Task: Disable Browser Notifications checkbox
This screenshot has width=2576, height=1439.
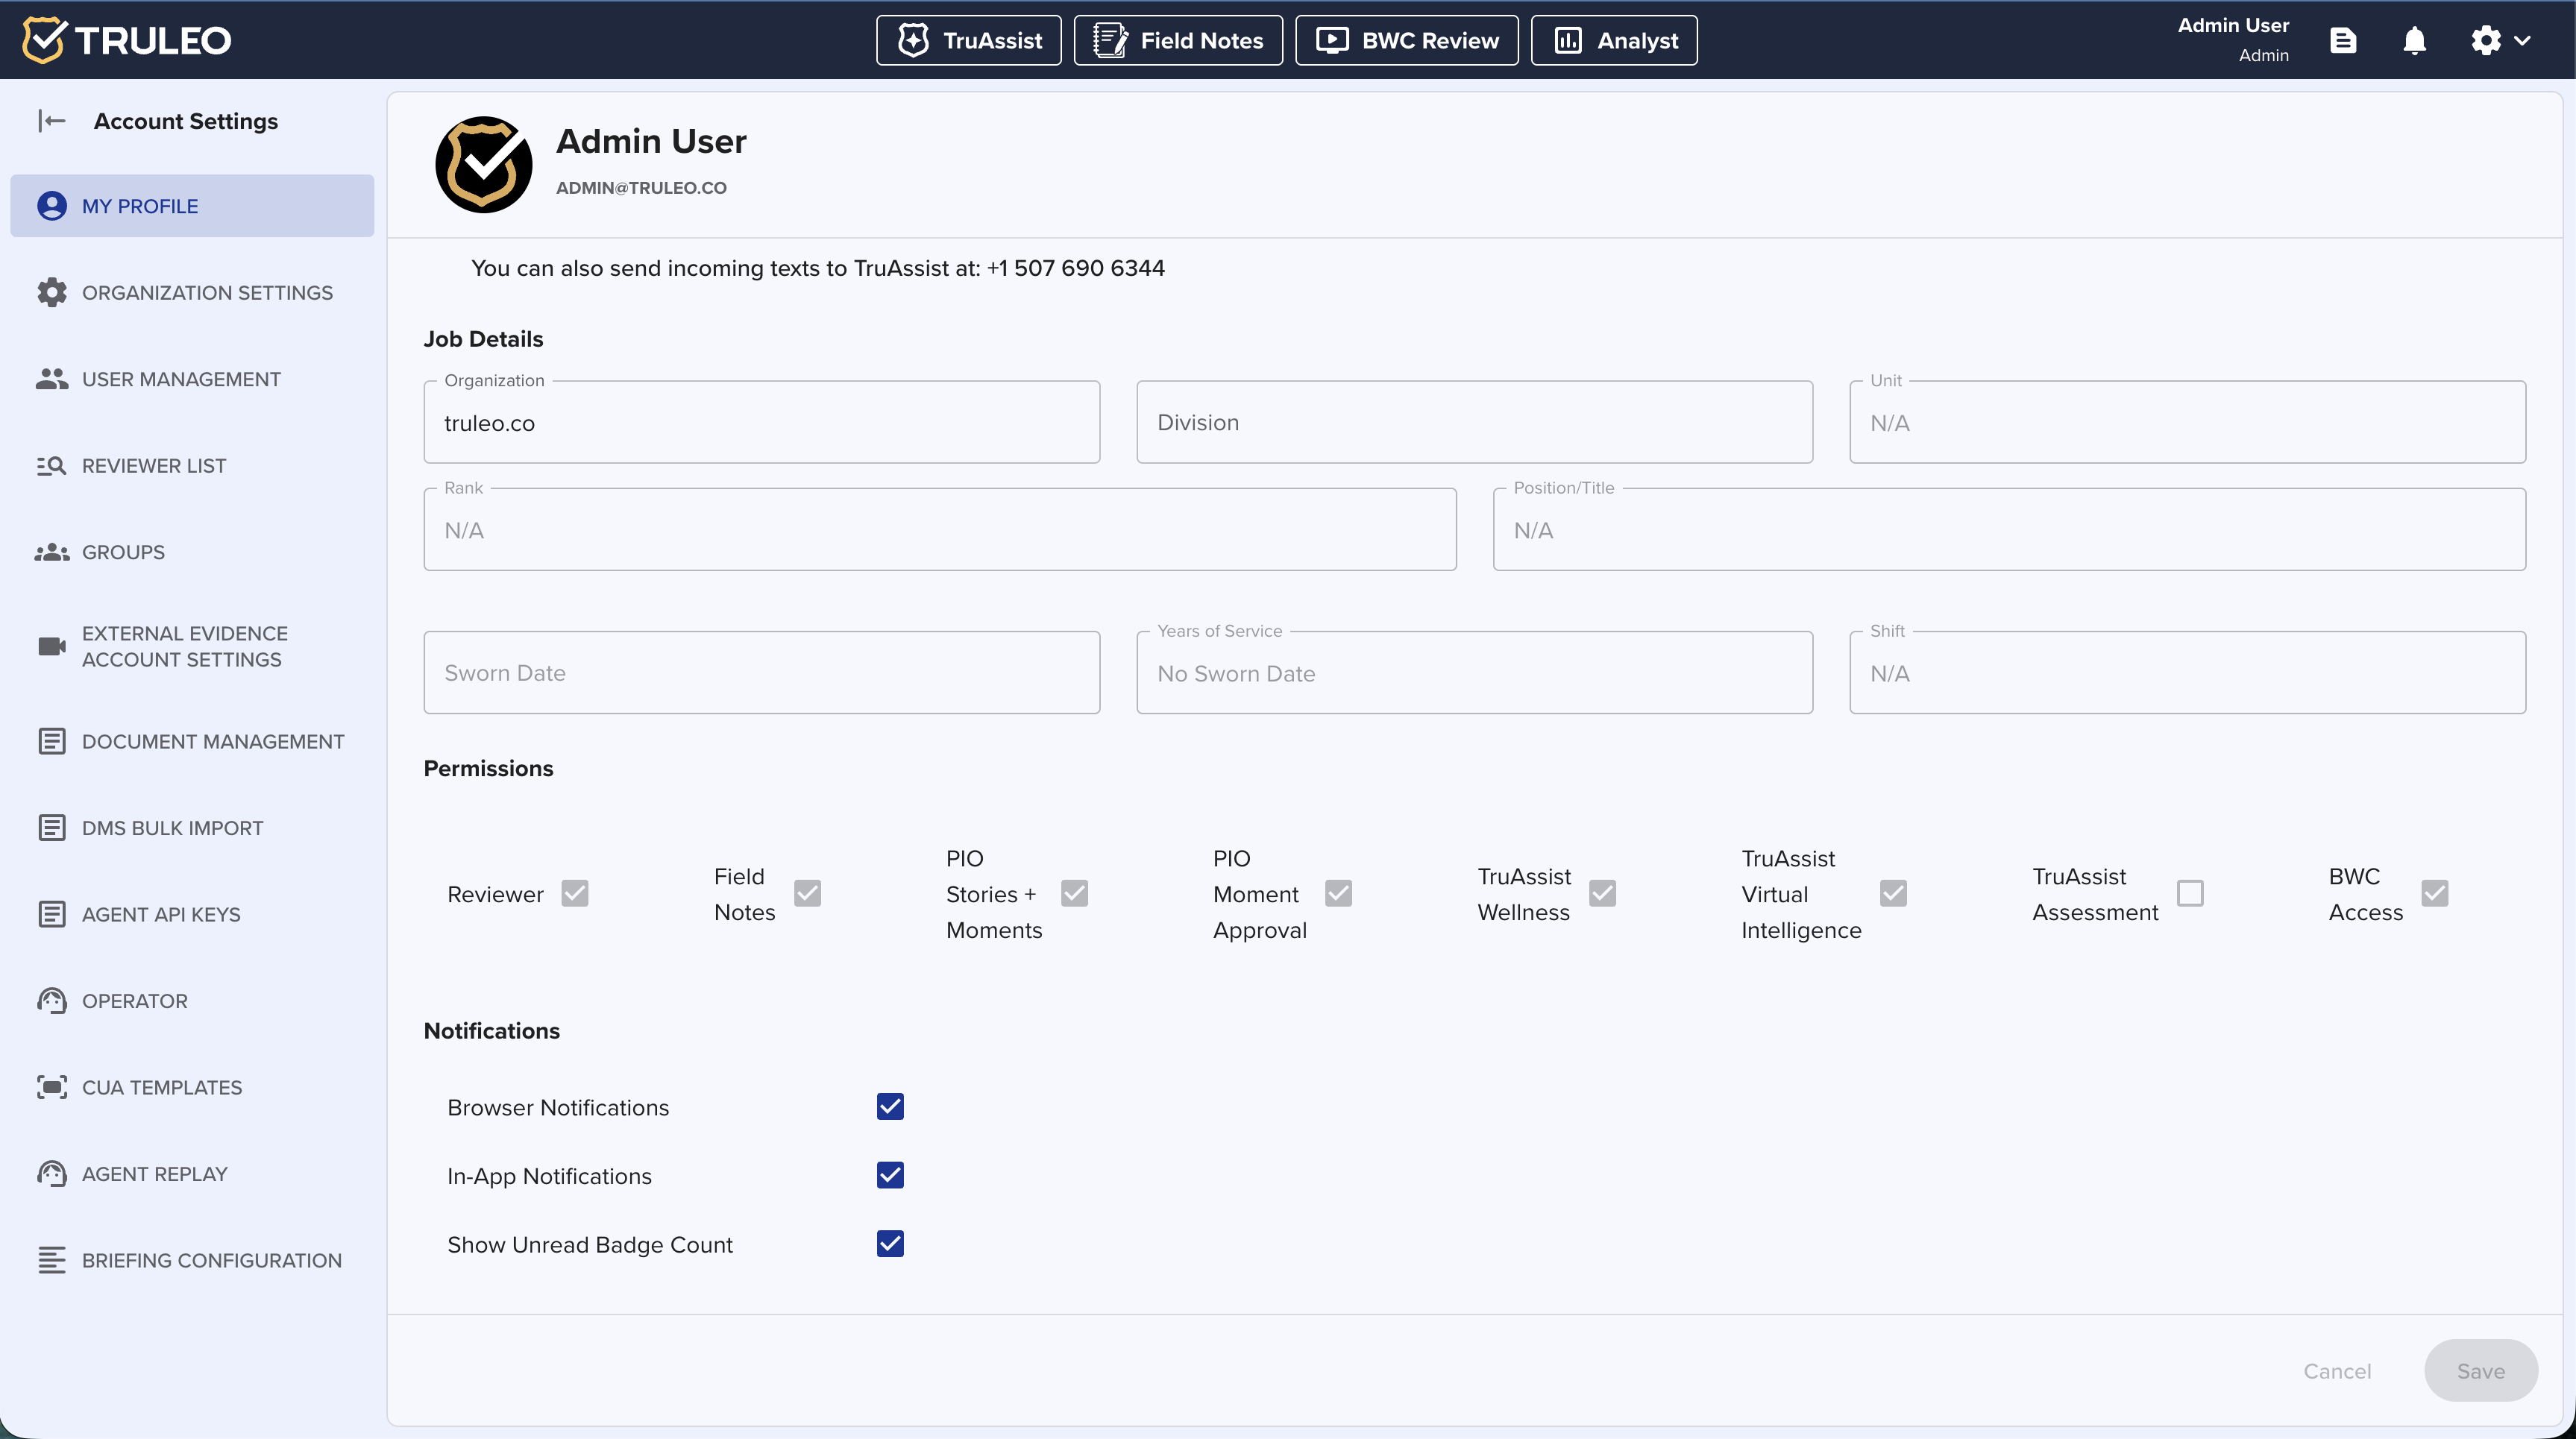Action: [x=890, y=1107]
